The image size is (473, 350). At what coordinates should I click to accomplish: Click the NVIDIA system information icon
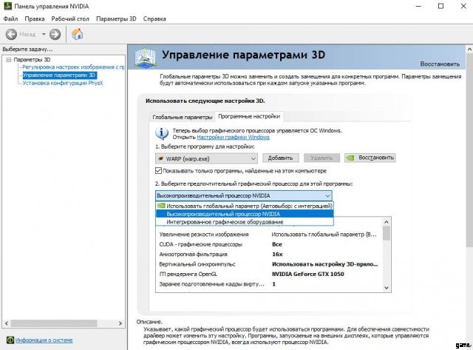tap(10, 340)
